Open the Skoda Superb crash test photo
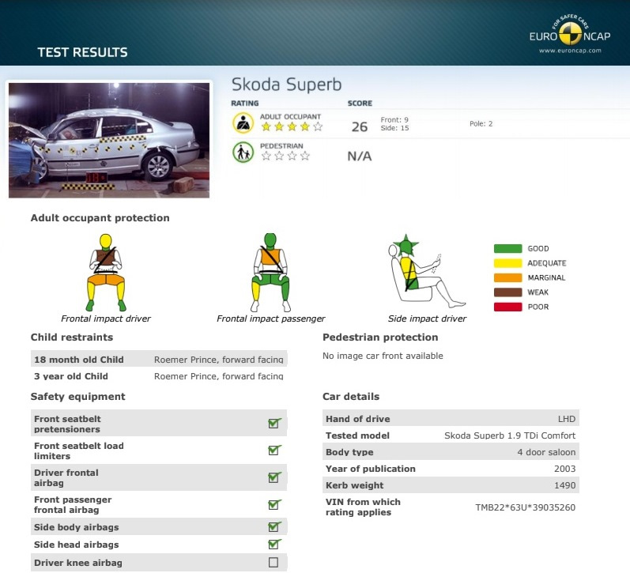Screen dimensions: 630x573 (109, 140)
